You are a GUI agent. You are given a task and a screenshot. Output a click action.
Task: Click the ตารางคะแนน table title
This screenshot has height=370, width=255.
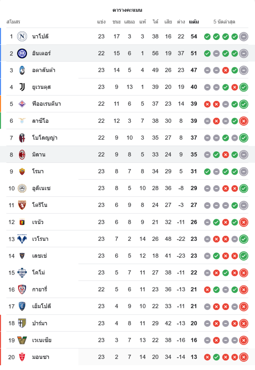click(x=127, y=10)
